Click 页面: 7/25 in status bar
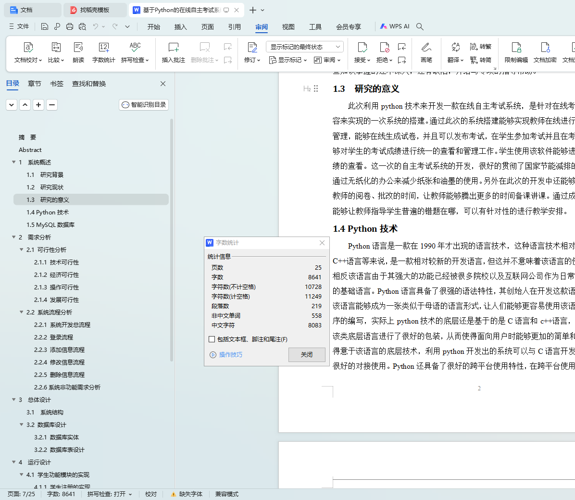Image resolution: width=575 pixels, height=500 pixels. pyautogui.click(x=21, y=494)
